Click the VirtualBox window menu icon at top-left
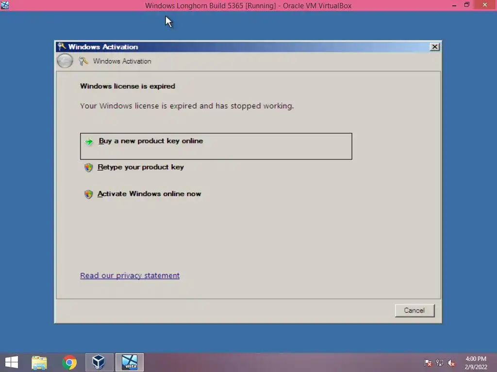 click(x=5, y=5)
